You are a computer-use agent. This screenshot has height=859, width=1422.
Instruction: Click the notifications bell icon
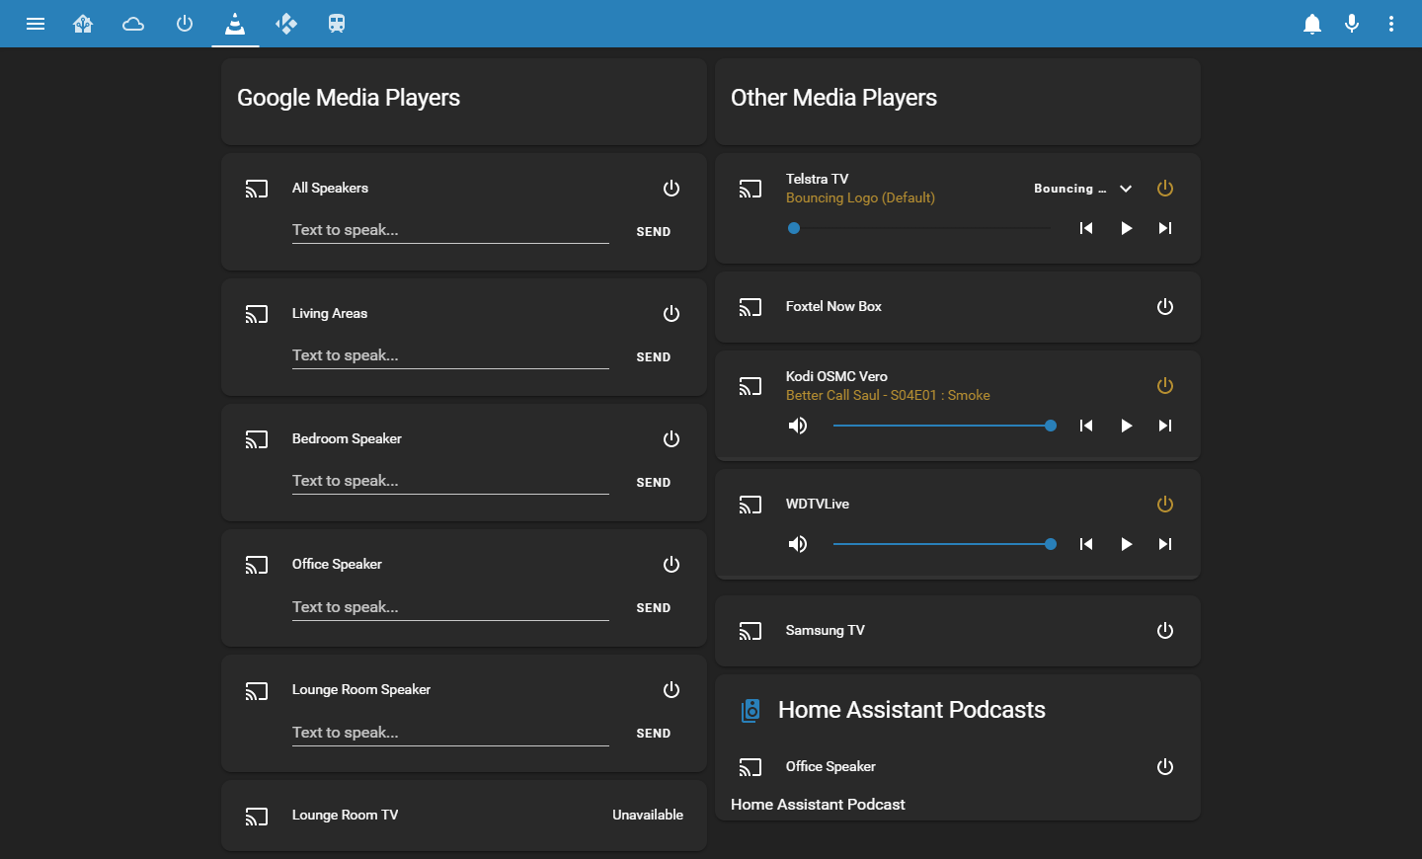1311,24
